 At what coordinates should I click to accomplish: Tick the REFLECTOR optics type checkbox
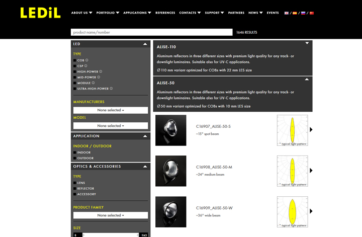coord(75,189)
